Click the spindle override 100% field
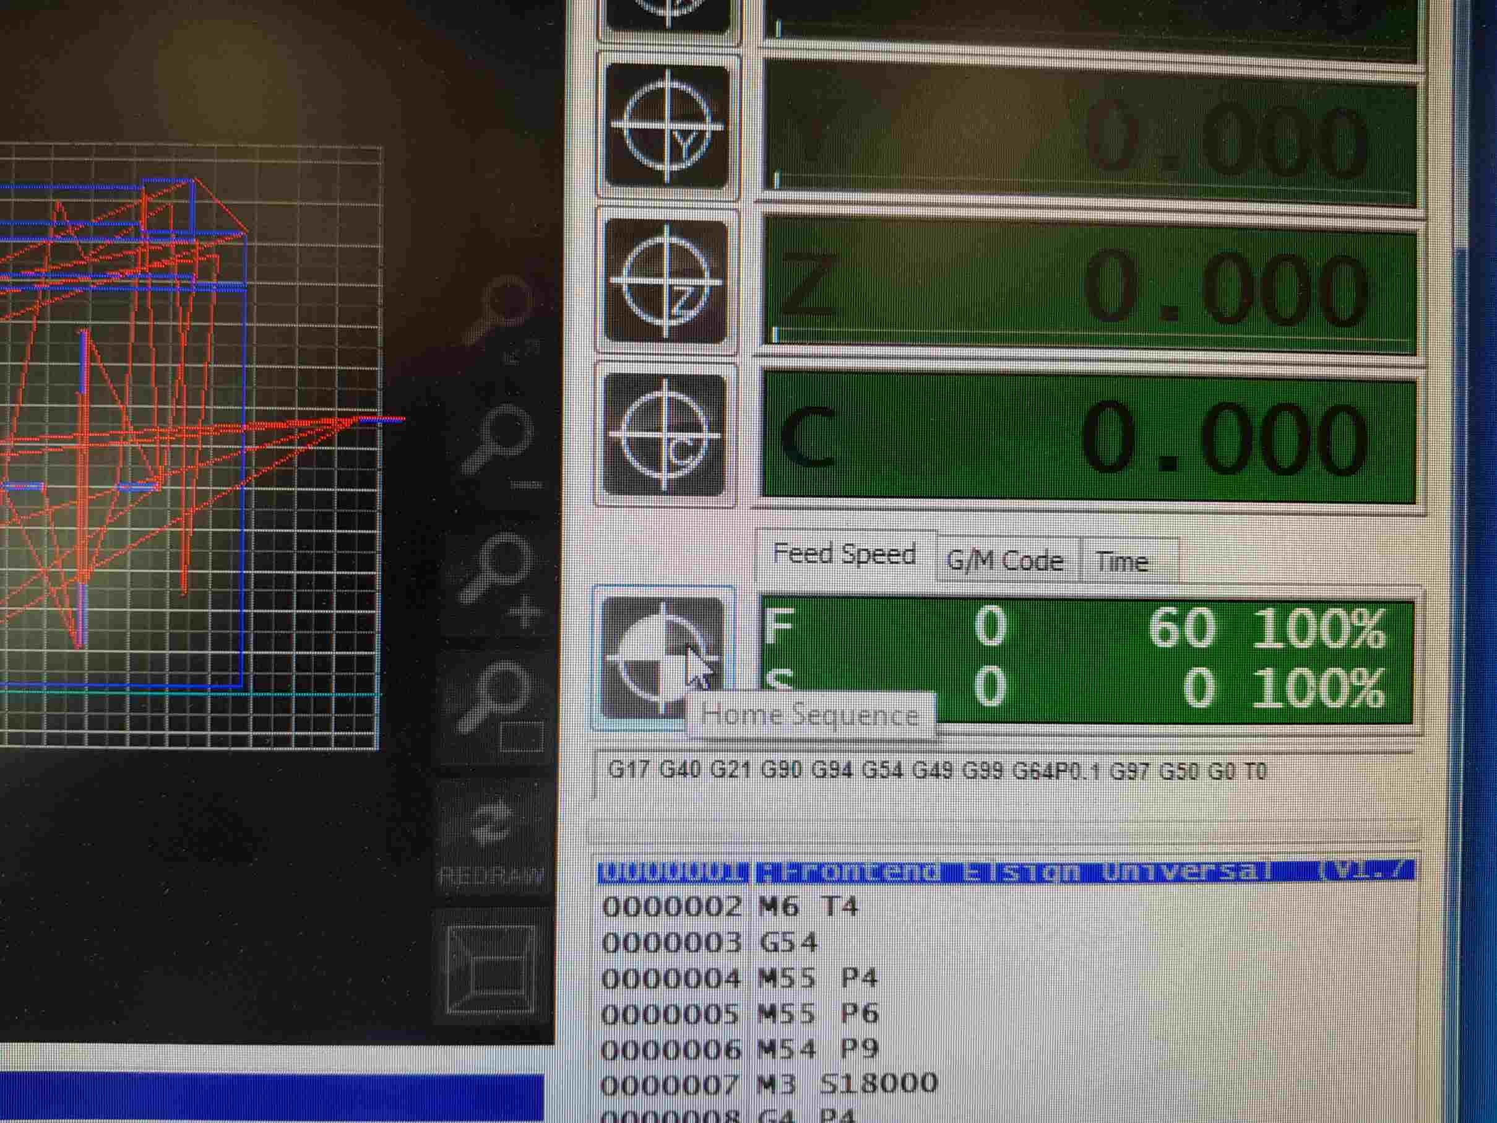 [1318, 688]
